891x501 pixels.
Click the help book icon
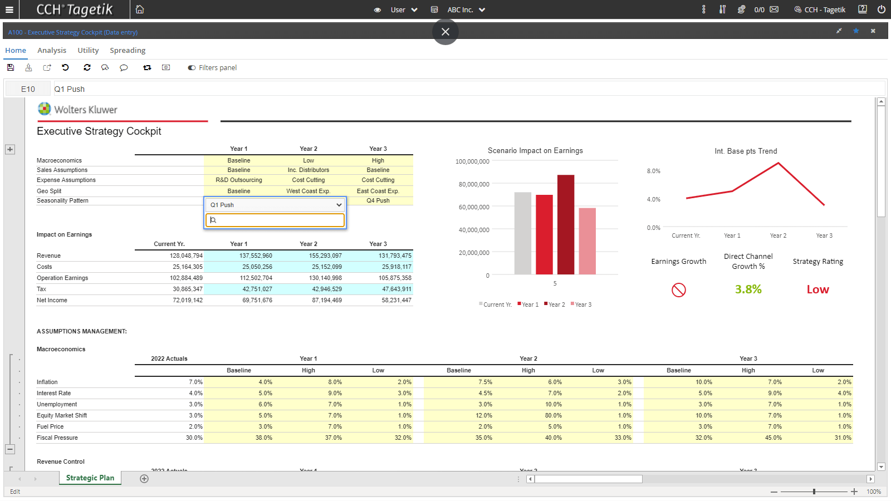click(x=863, y=9)
